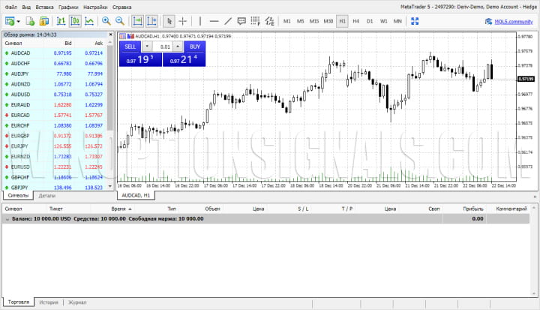Open the Вид menu
Viewport: 540px width, 310px height.
(26, 7)
